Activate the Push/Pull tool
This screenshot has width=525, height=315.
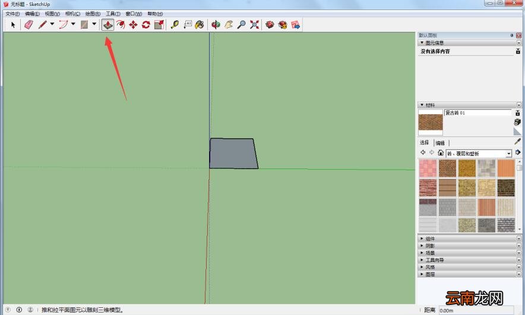click(x=108, y=25)
